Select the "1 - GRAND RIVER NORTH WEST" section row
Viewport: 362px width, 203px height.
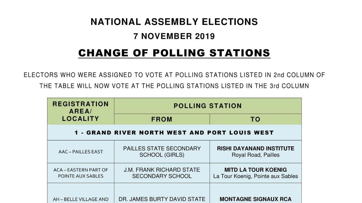coord(174,133)
